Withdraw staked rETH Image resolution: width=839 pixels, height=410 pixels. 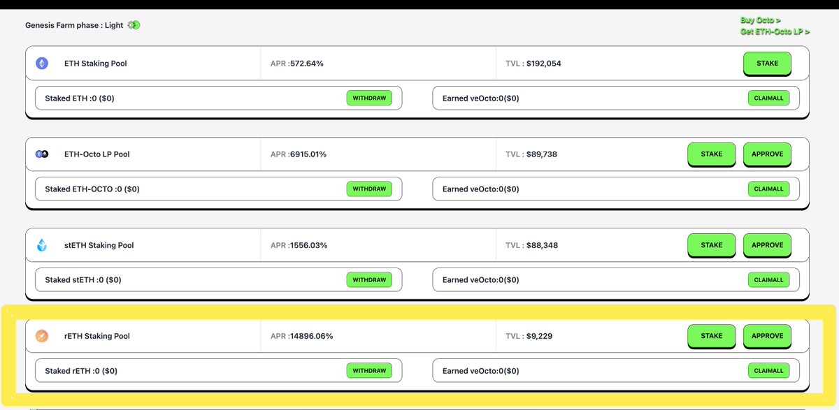click(x=369, y=371)
